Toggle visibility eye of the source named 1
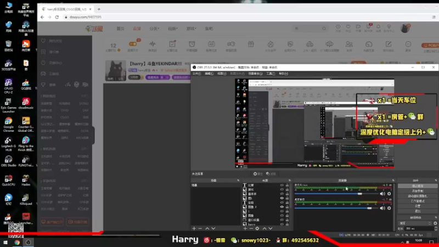Screen dimensions: 439x247 click(x=282, y=211)
